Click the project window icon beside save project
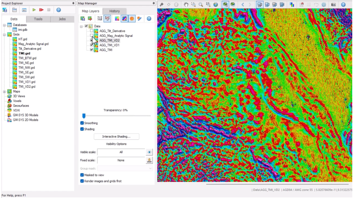Viewport: 353px width, 199px height. [x=14, y=10]
